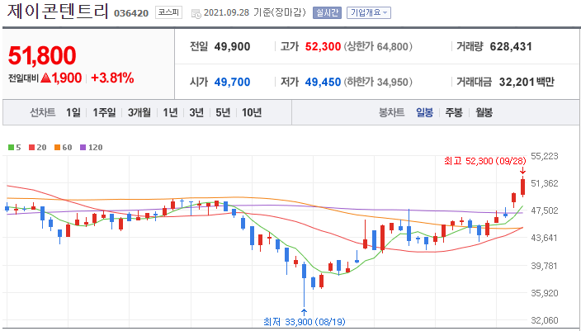Click the 거래량 value 628,431
This screenshot has width=581, height=331.
pyautogui.click(x=511, y=47)
